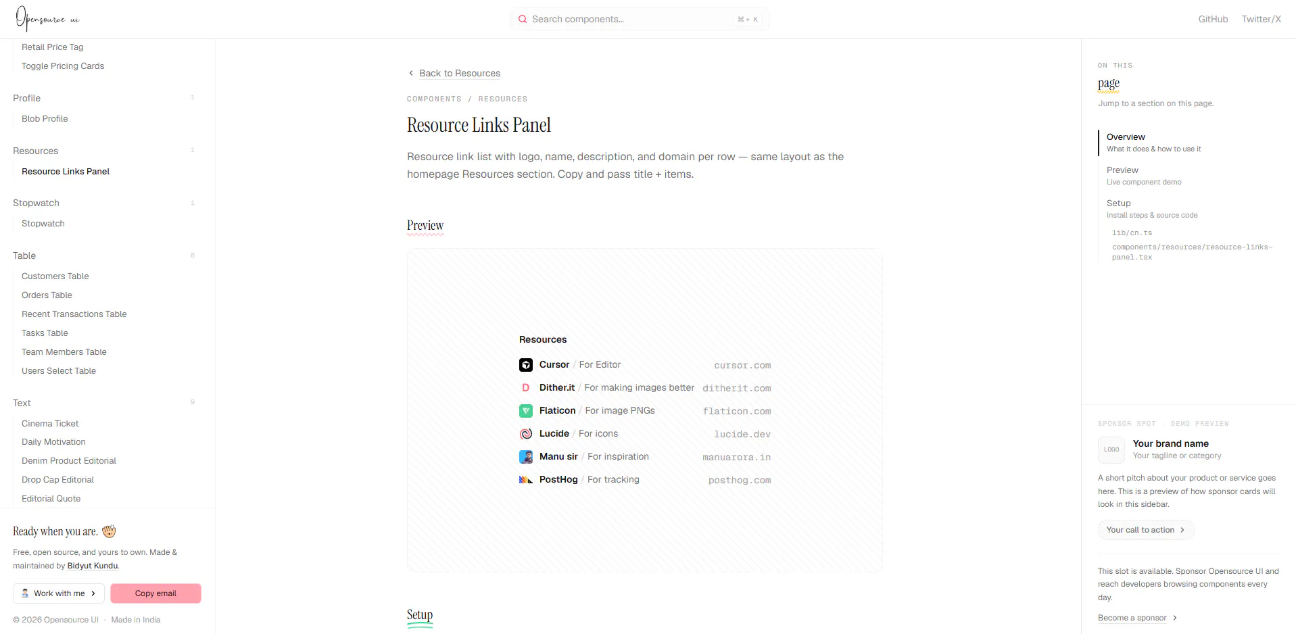This screenshot has height=634, width=1296.
Task: Open Users Select Table component
Action: [59, 370]
